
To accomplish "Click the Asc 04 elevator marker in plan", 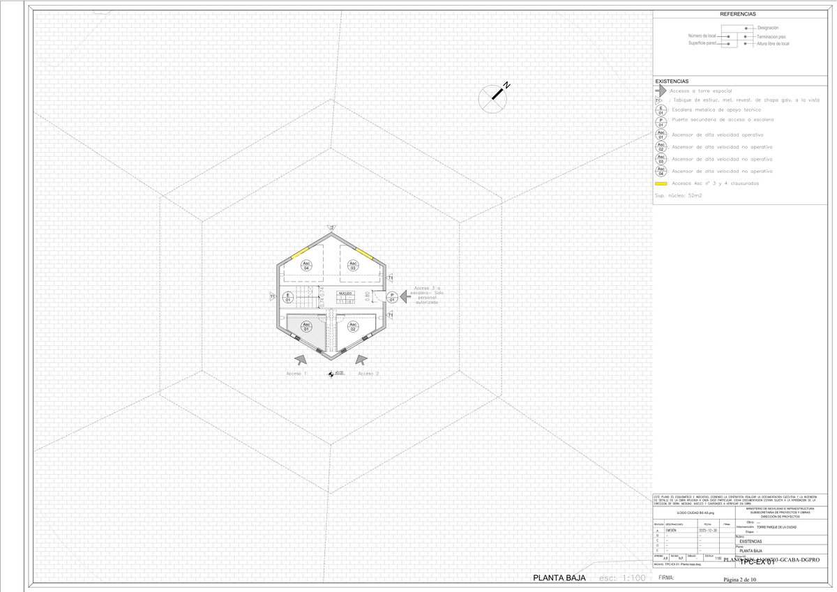I will point(306,265).
